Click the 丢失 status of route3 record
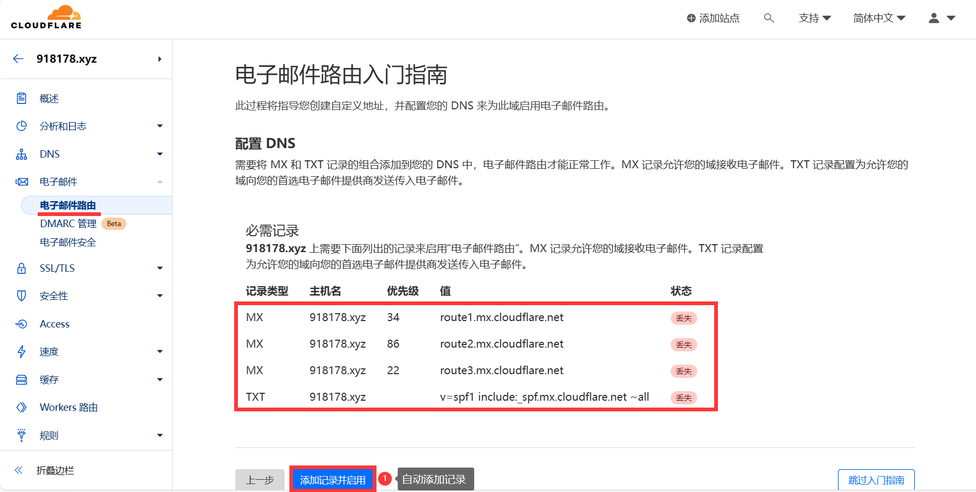 683,371
